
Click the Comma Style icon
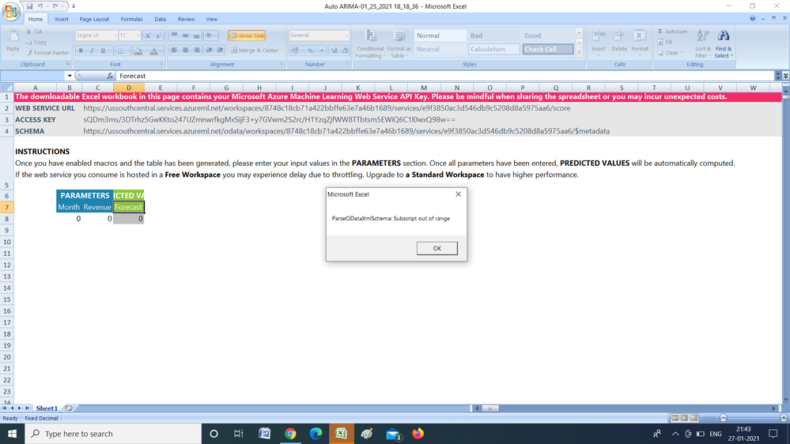321,51
